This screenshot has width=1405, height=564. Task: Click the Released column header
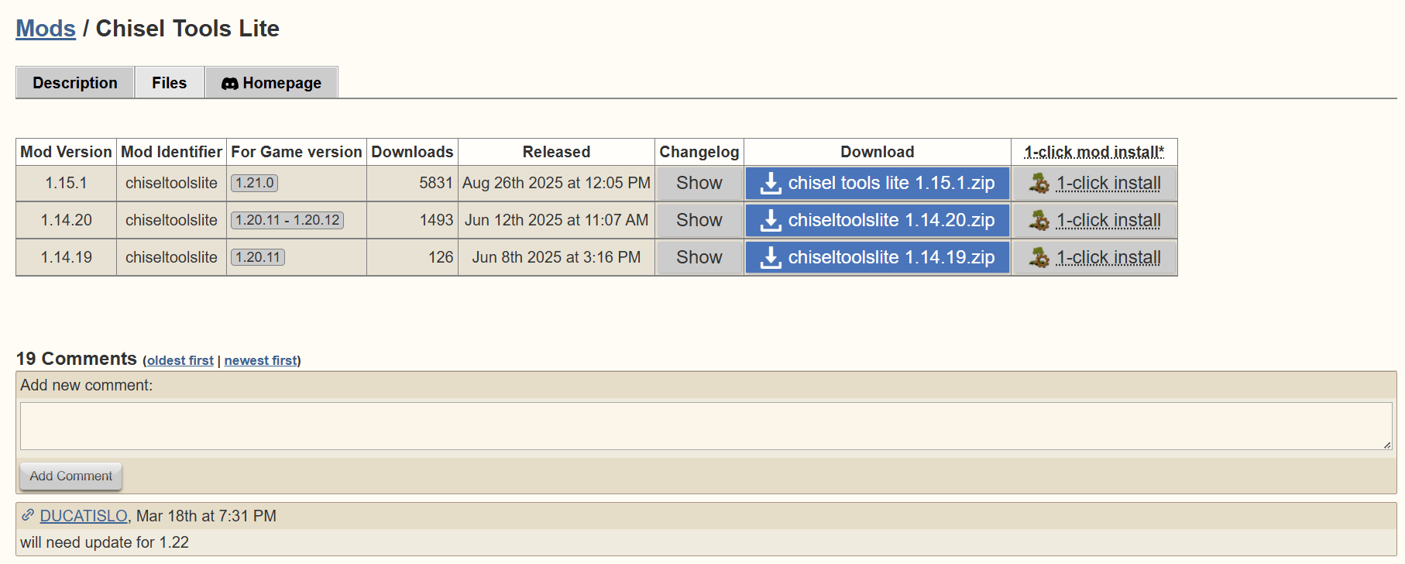[x=556, y=153]
